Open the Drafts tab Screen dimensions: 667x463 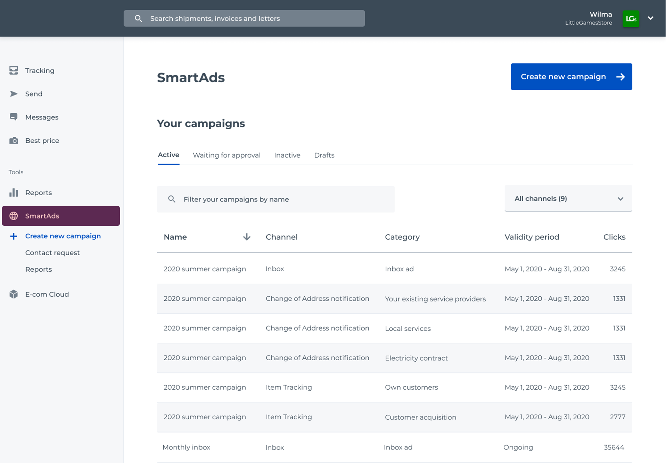click(324, 155)
